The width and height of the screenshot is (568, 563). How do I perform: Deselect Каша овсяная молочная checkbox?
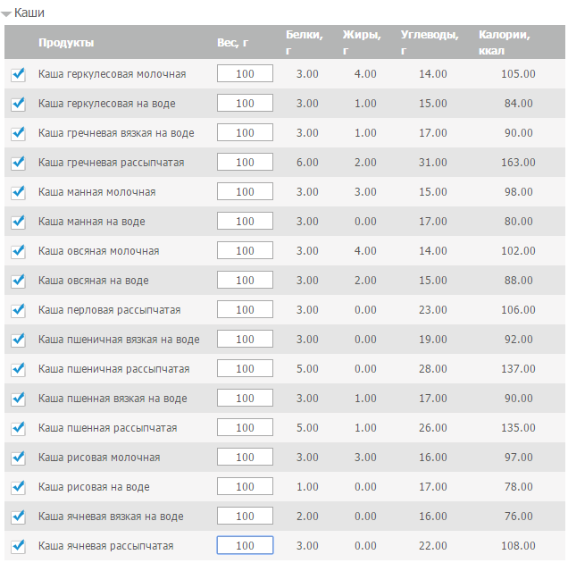coord(18,252)
